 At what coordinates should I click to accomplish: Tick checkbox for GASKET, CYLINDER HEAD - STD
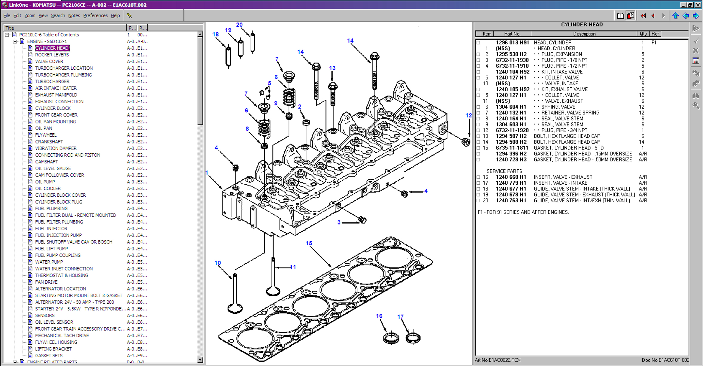click(x=478, y=148)
